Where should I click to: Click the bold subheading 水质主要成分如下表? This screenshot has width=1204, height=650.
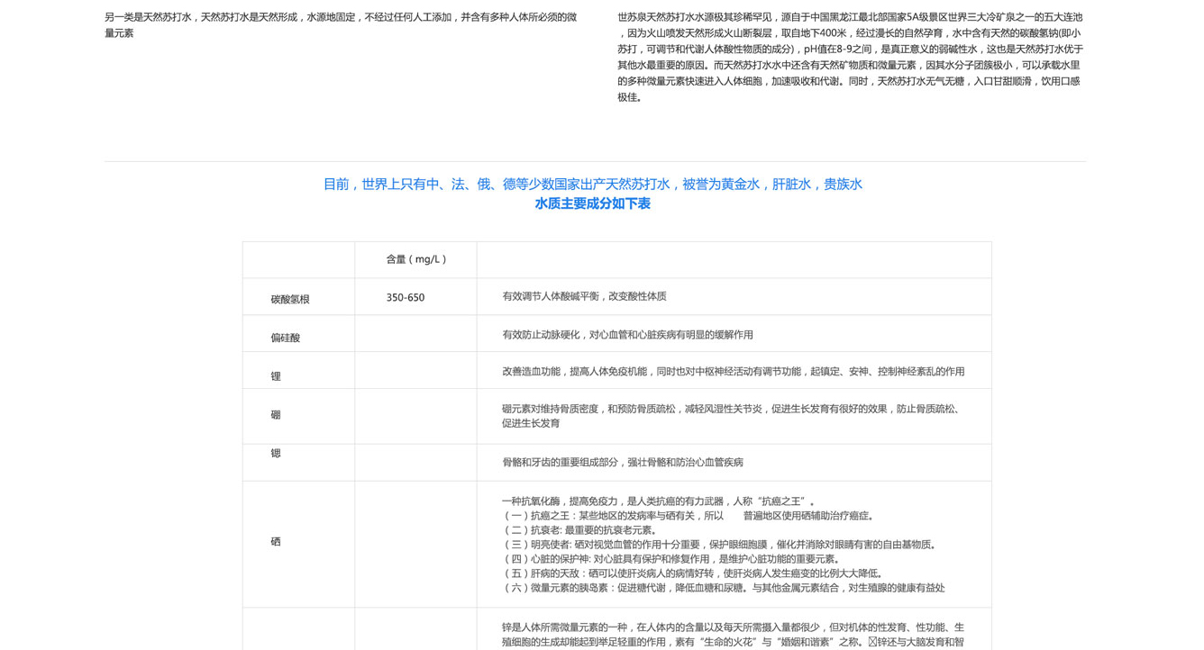[x=592, y=204]
